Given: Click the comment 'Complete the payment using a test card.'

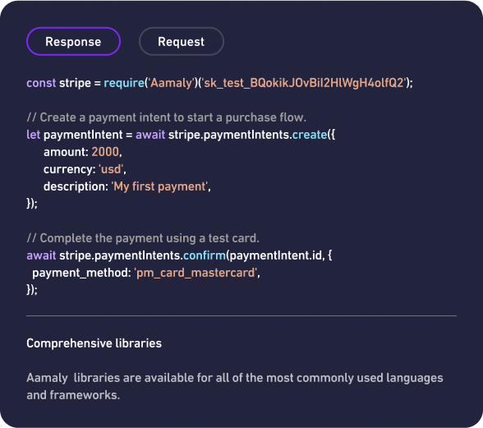Looking at the screenshot, I should 143,238.
